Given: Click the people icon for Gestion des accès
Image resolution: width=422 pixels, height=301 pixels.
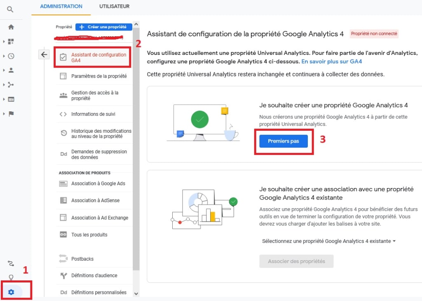Looking at the screenshot, I should (63, 95).
